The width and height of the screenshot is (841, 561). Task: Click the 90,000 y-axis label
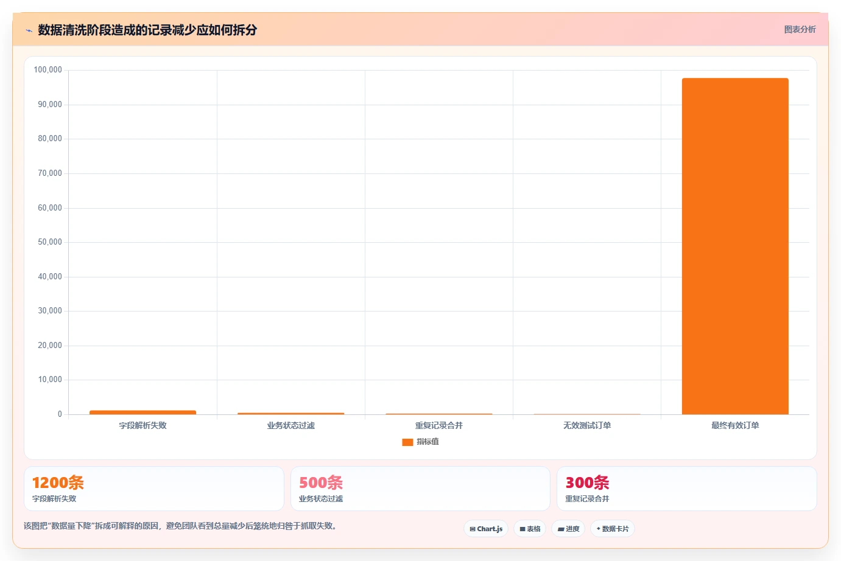tap(50, 105)
